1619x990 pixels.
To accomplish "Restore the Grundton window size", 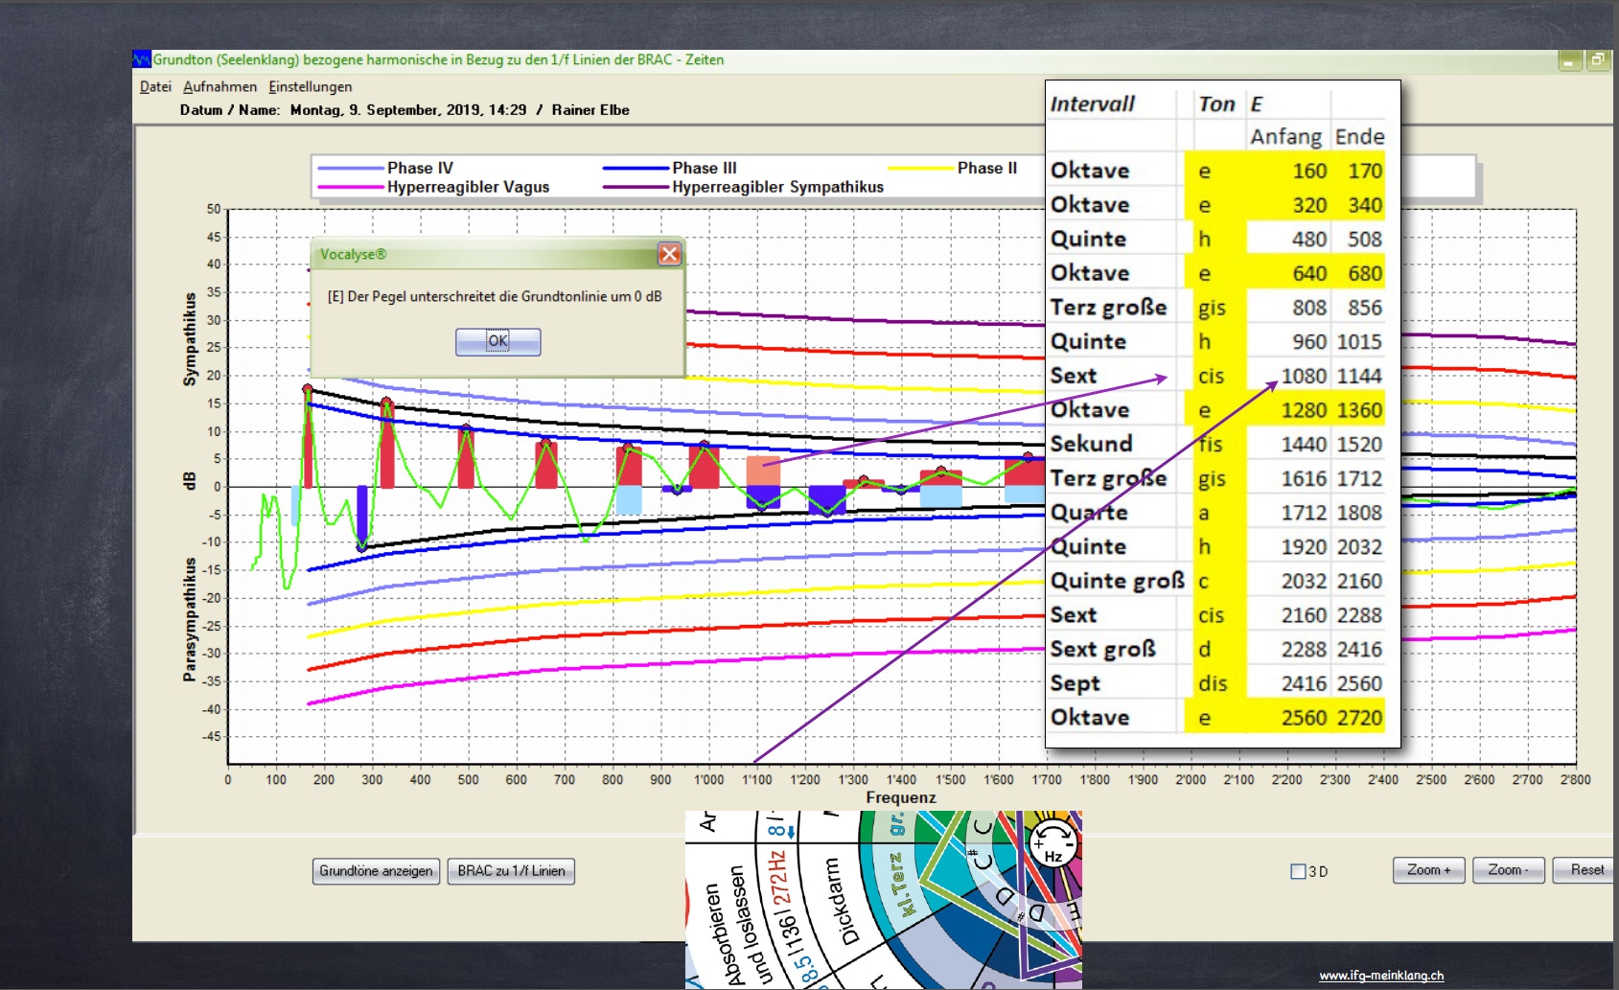I will tap(1597, 60).
